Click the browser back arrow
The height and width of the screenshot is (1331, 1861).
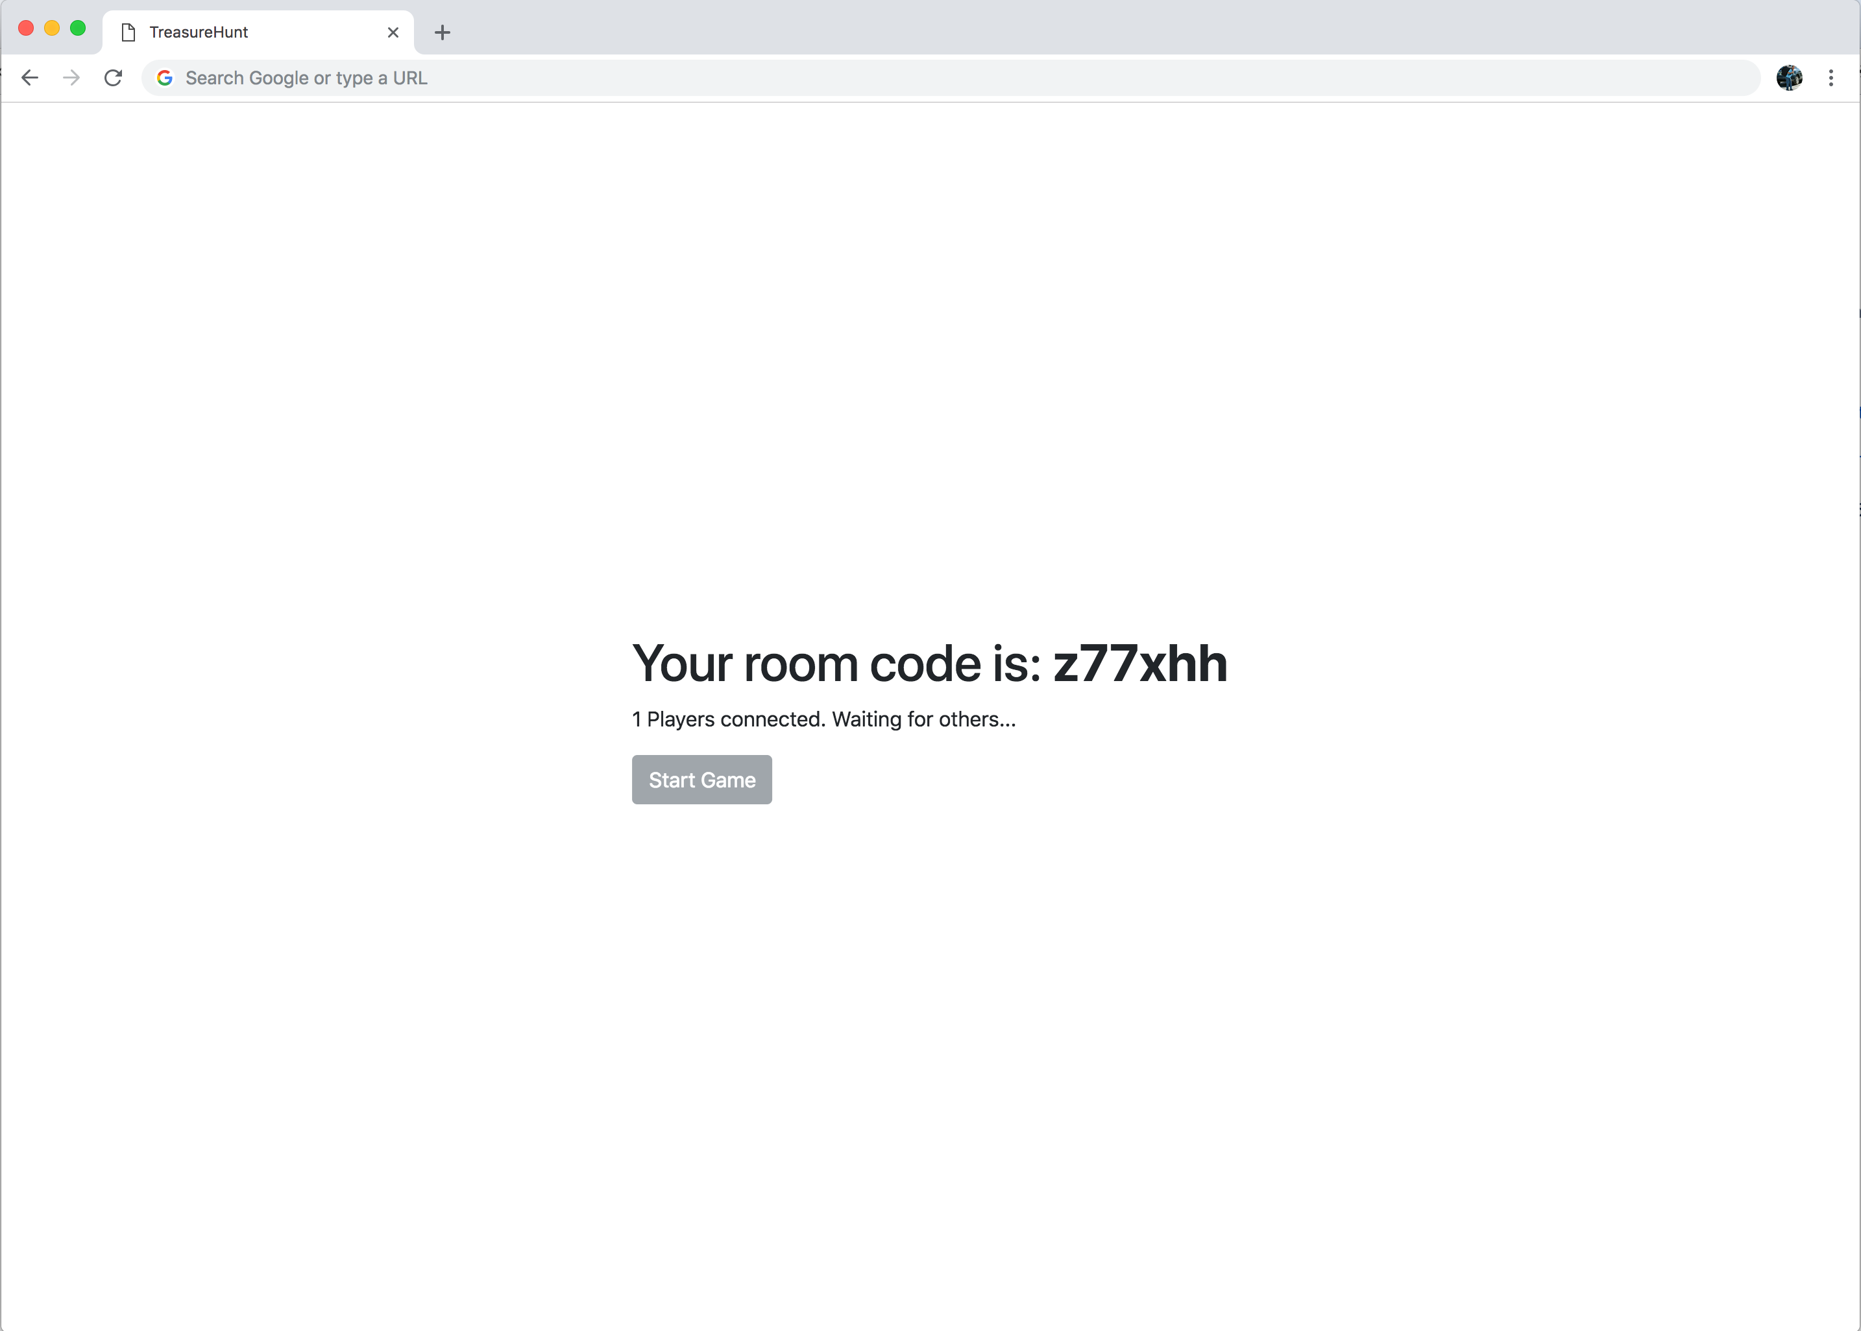tap(30, 78)
